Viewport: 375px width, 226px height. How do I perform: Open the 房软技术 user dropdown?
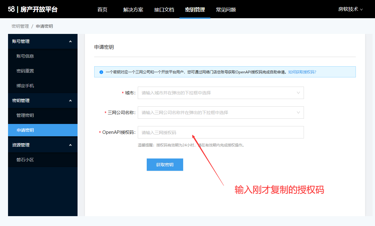[x=350, y=9]
